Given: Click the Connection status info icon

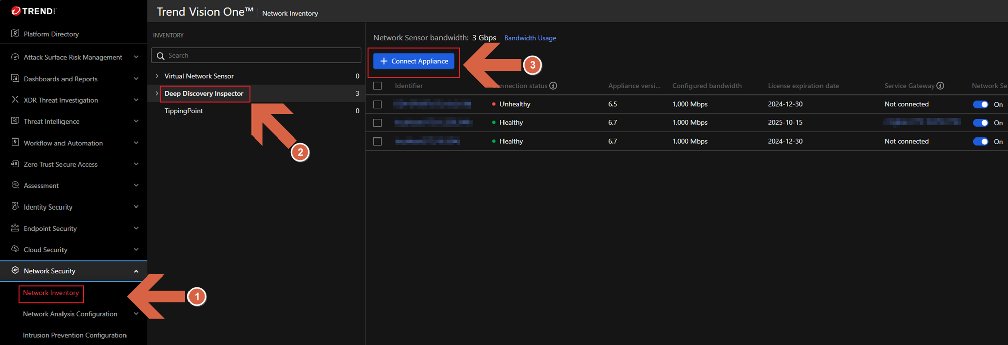Looking at the screenshot, I should pos(553,86).
